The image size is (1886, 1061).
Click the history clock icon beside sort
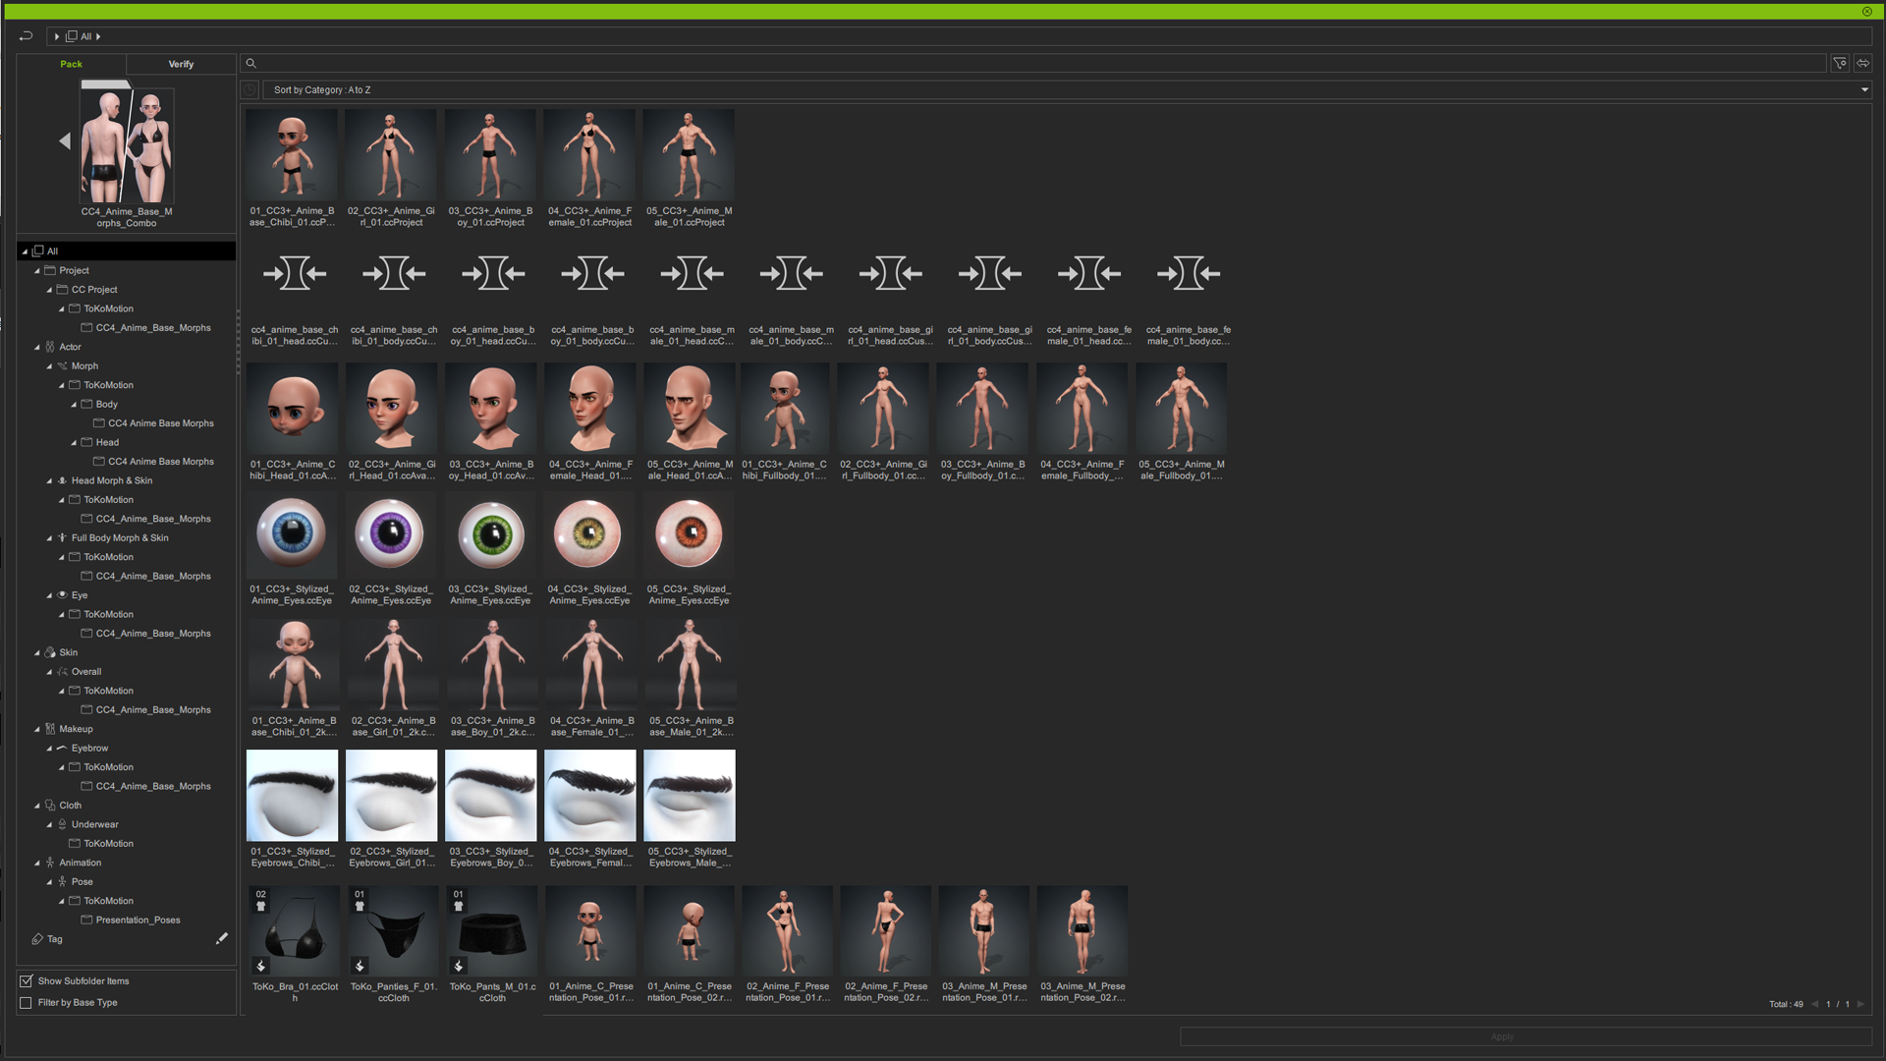tap(250, 89)
